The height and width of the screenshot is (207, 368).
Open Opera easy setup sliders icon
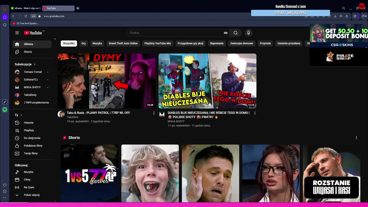(x=341, y=16)
